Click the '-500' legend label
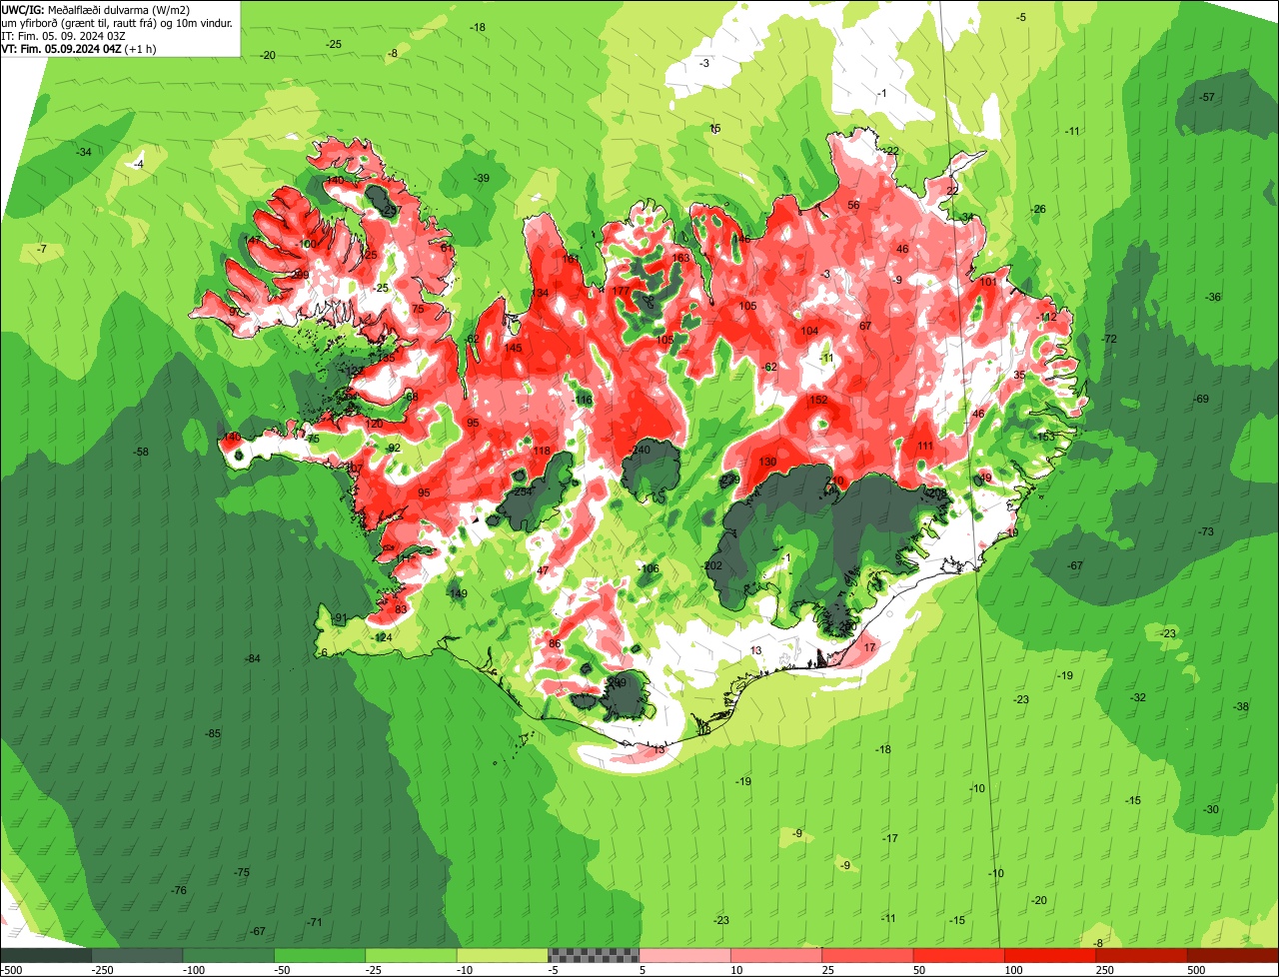This screenshot has height=977, width=1279. click(x=11, y=969)
